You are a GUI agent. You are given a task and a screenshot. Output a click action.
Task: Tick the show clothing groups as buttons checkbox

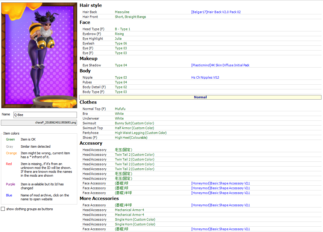pos(3,209)
